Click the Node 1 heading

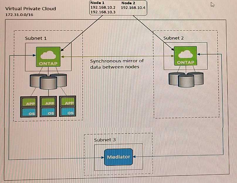97,3
